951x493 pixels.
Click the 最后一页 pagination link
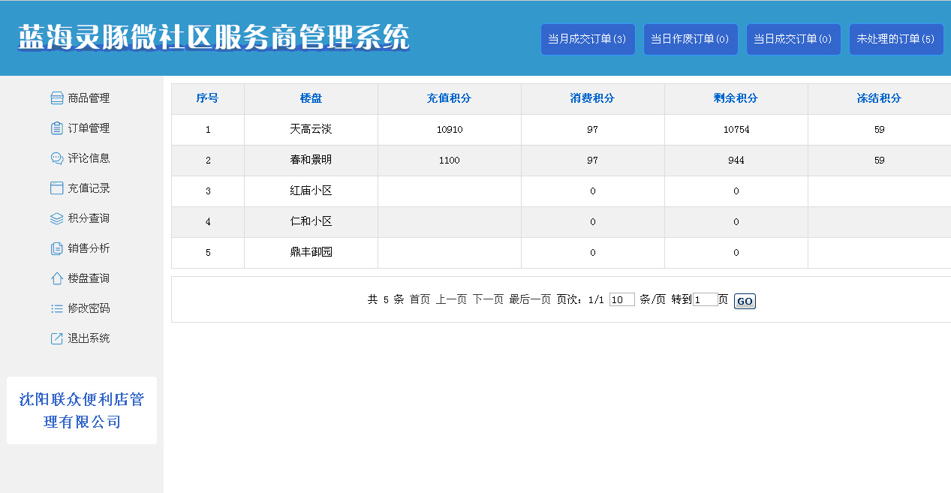pyautogui.click(x=530, y=299)
